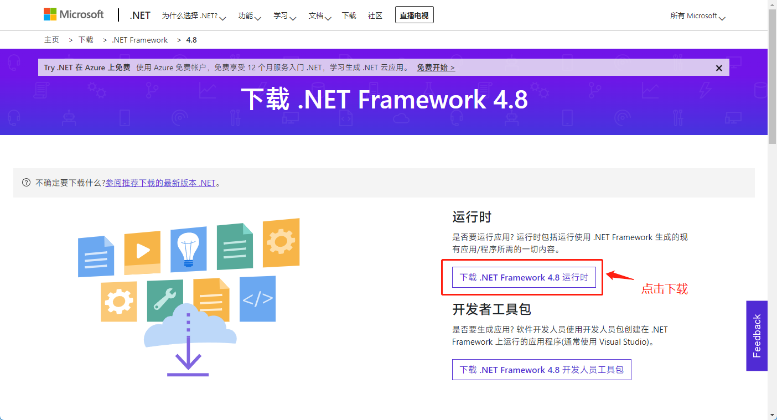
Task: Click the question mark help icon
Action: pos(26,183)
